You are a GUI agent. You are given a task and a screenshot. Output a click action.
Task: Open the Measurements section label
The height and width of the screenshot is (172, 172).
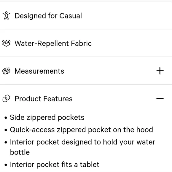[x=39, y=71]
